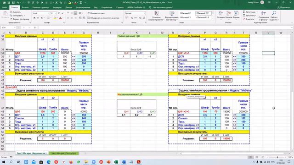This screenshot has width=294, height=165.
Task: Click the middle vertical align button
Action: pyautogui.click(x=72, y=13)
